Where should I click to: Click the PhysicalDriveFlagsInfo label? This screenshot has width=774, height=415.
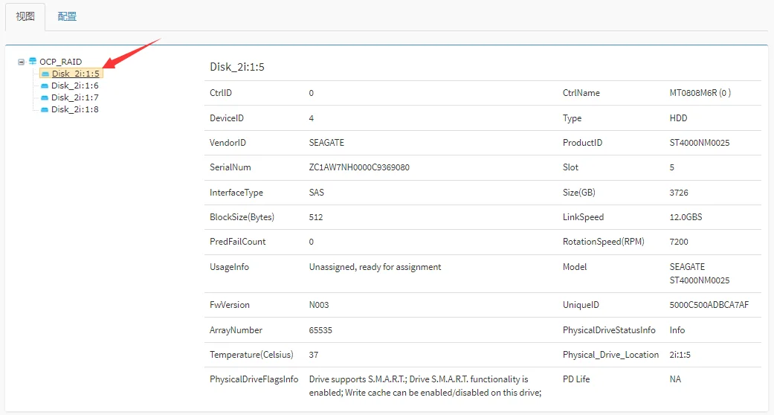[254, 379]
